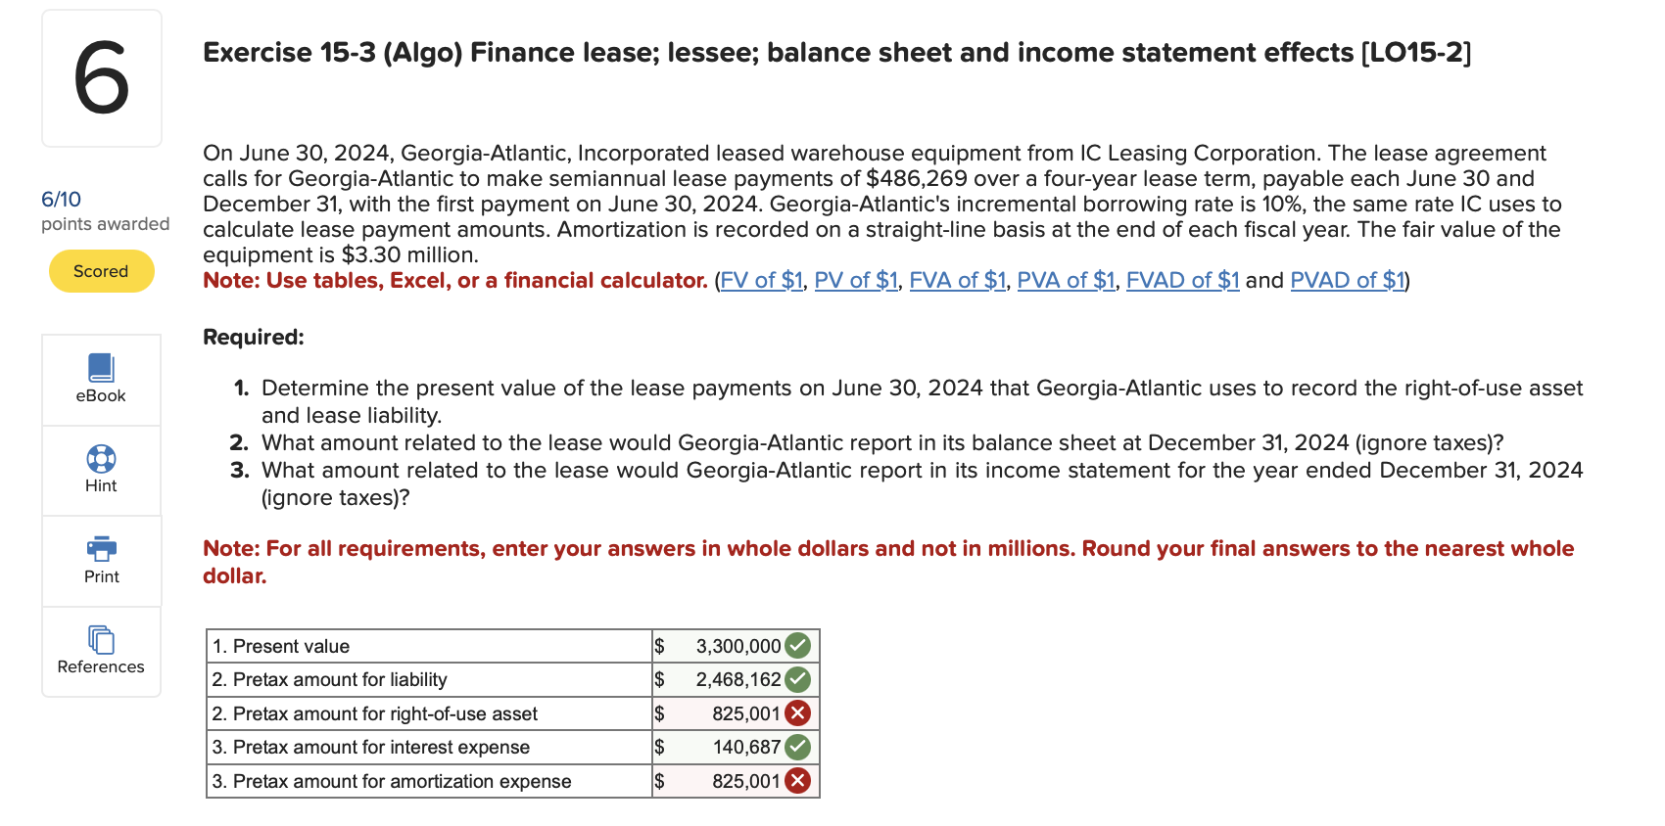Open the eBook resource
This screenshot has height=826, width=1665.
click(101, 380)
